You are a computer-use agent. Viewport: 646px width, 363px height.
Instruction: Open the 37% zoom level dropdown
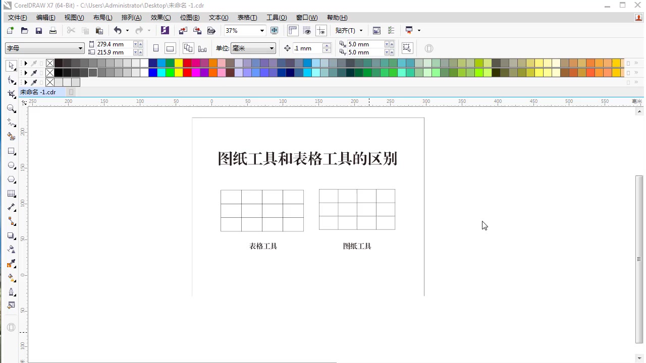(261, 31)
